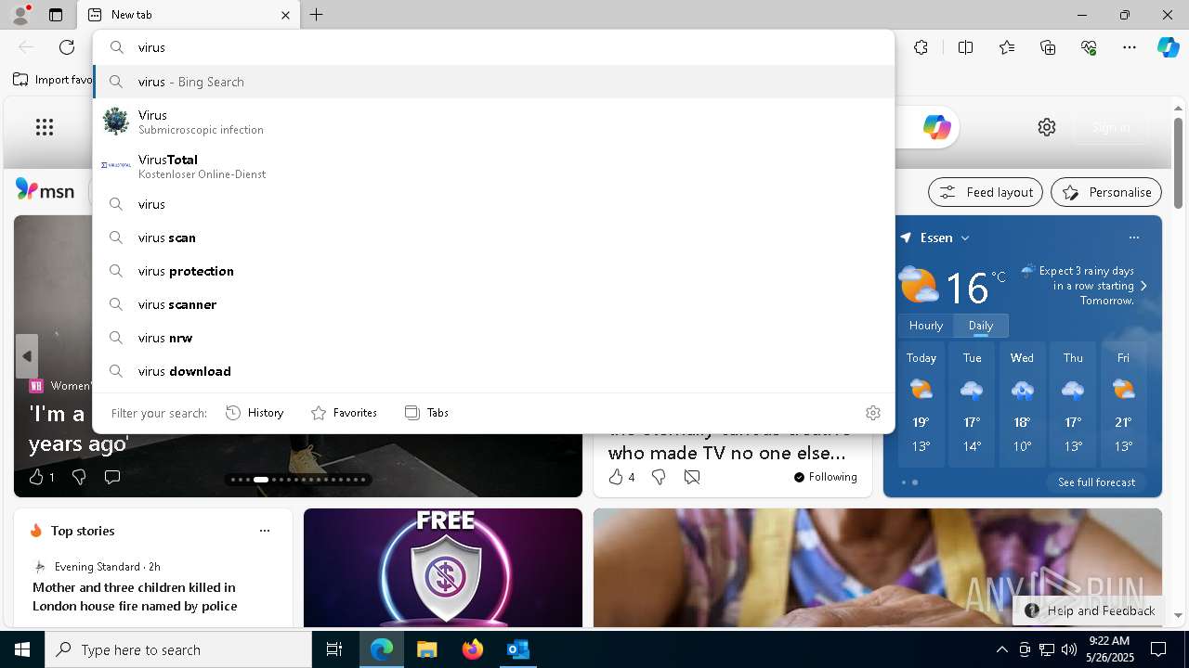Open the notifications center
Viewport: 1189px width, 668px height.
[1158, 649]
